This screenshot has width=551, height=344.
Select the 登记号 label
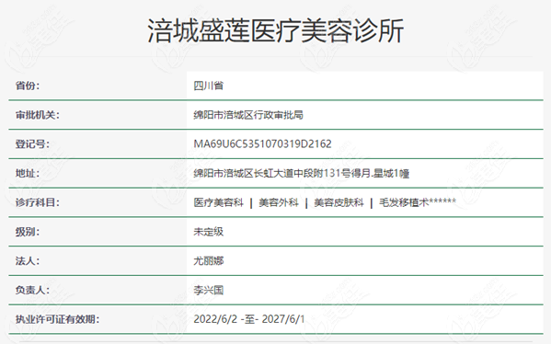tap(32, 143)
